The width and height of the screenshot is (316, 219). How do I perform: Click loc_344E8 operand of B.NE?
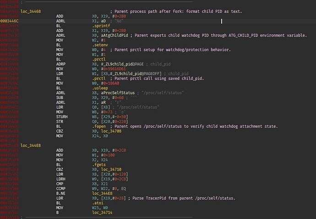(x=102, y=193)
